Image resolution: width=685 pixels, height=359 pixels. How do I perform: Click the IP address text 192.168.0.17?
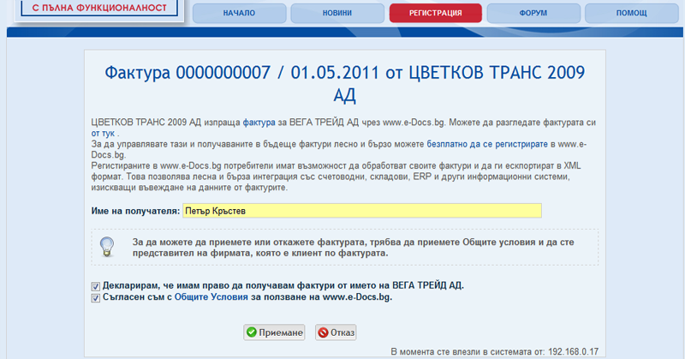[573, 351]
